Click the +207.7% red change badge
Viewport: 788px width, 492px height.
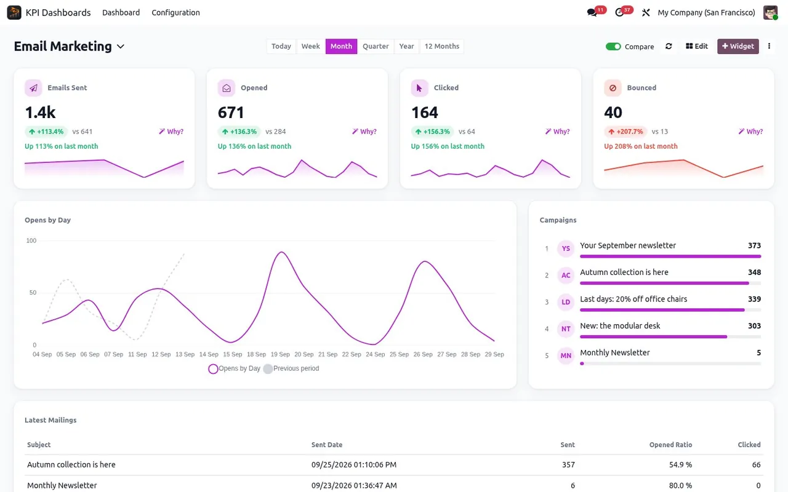pos(625,132)
